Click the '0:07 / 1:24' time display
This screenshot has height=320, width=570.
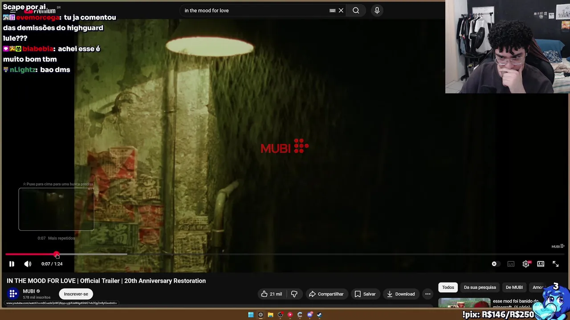52,264
